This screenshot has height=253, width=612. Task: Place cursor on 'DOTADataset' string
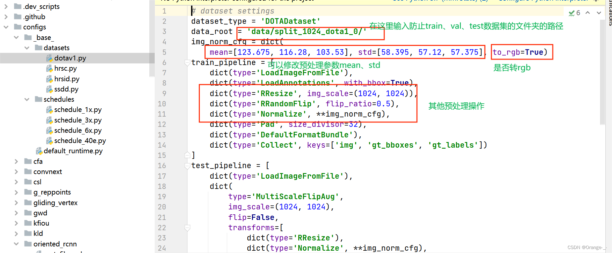coord(290,21)
